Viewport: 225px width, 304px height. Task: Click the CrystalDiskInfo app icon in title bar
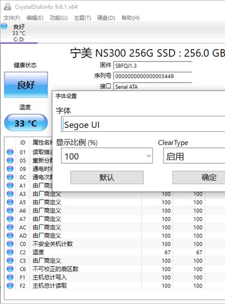[x=7, y=7]
